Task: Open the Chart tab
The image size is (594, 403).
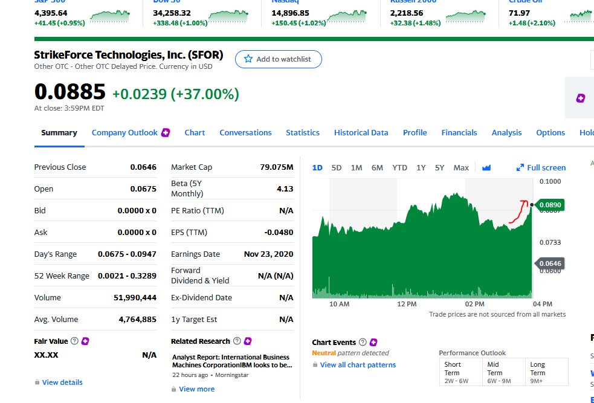Action: pyautogui.click(x=195, y=132)
